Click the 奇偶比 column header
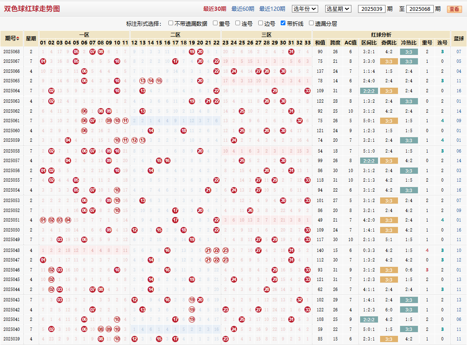 coord(389,42)
